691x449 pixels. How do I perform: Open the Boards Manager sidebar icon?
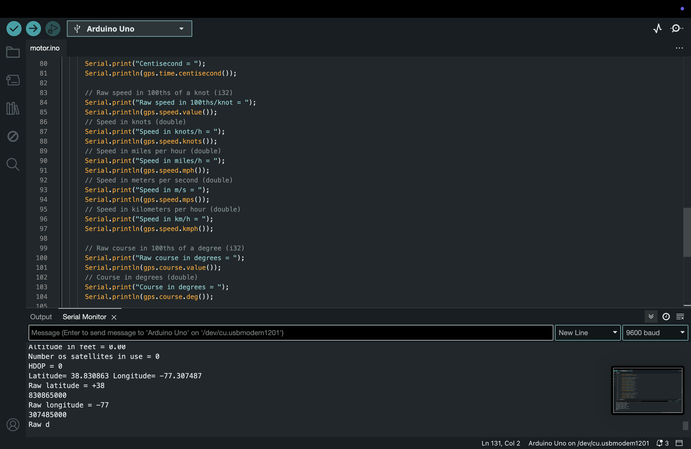point(13,80)
